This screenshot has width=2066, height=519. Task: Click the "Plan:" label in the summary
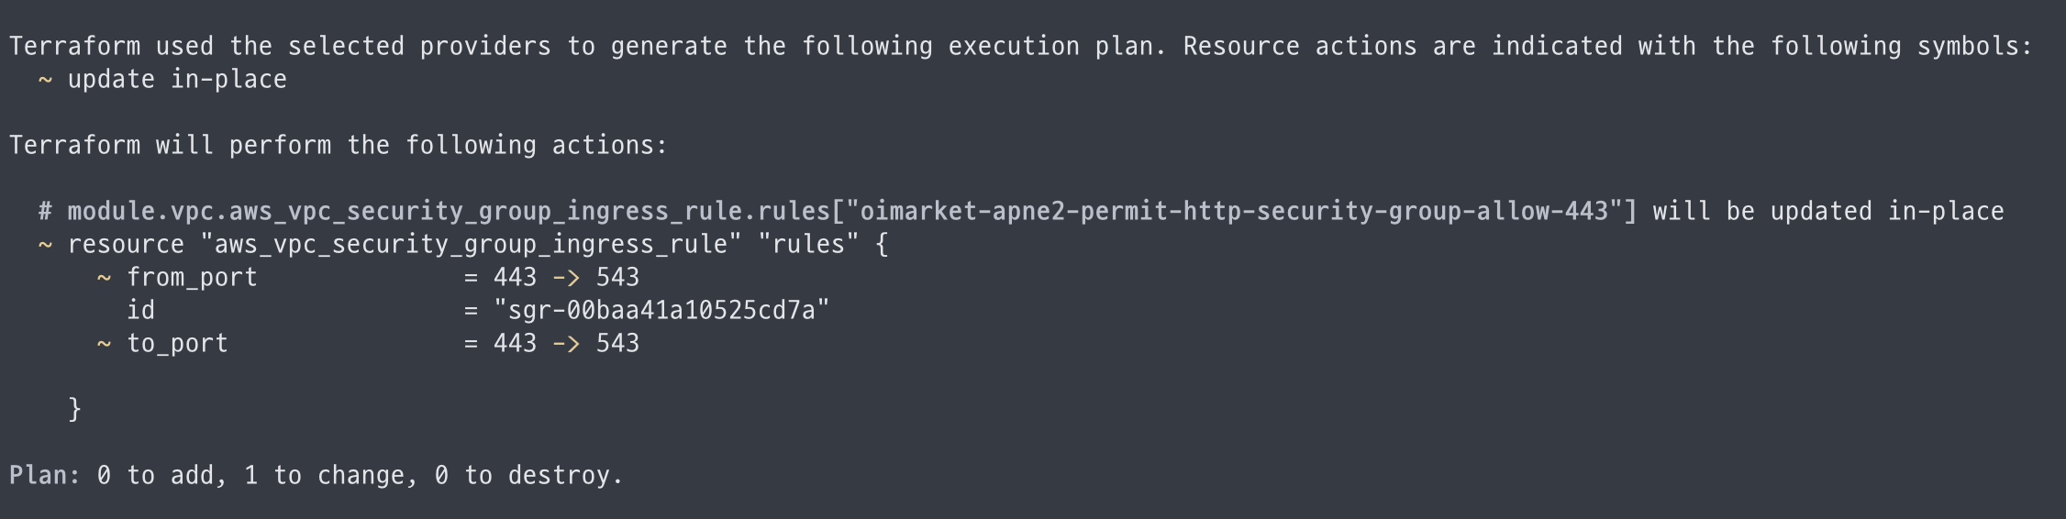[45, 476]
